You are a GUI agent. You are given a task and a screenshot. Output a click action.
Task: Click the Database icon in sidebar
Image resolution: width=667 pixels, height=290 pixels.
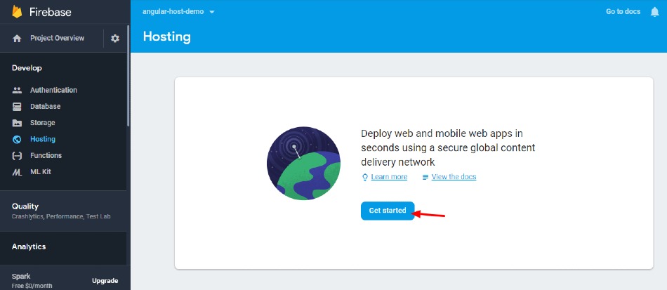[17, 106]
